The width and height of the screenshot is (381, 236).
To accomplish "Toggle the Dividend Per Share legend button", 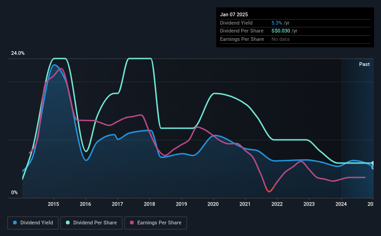I will [91, 223].
